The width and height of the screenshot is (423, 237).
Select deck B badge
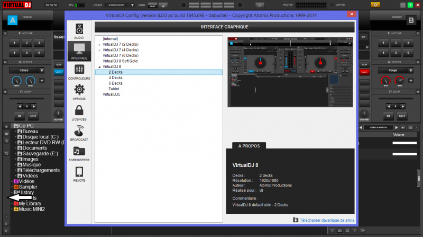(x=411, y=20)
